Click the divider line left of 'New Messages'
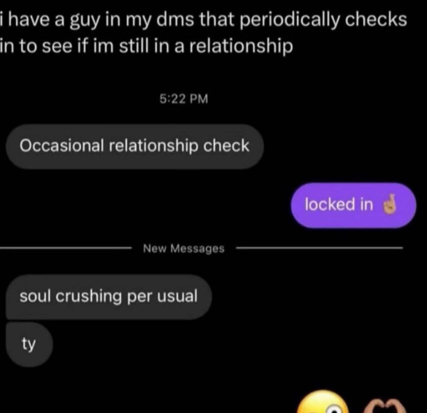The image size is (427, 413). [x=65, y=248]
